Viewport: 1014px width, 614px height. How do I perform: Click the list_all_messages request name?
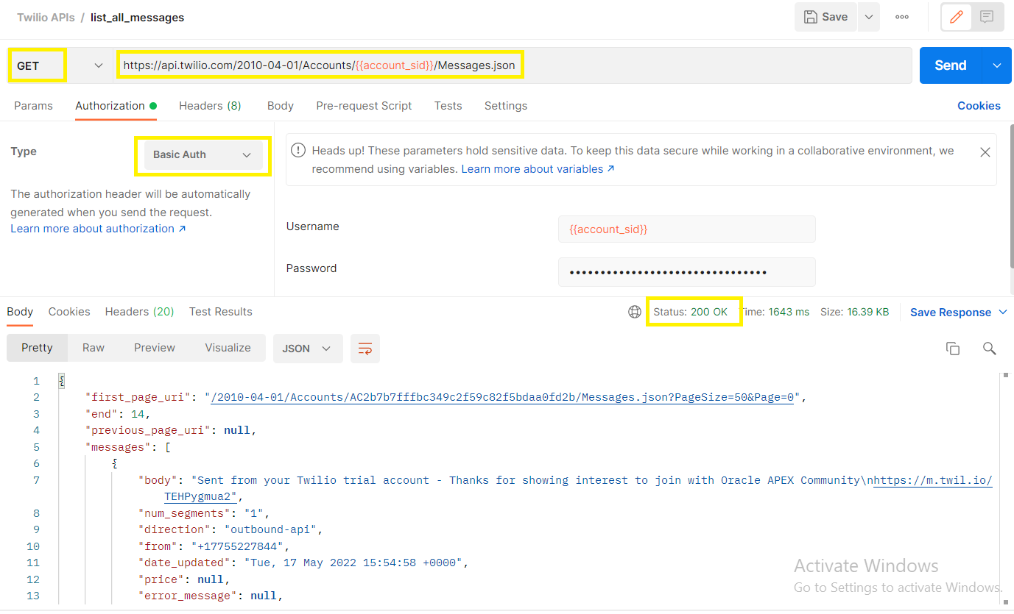138,17
